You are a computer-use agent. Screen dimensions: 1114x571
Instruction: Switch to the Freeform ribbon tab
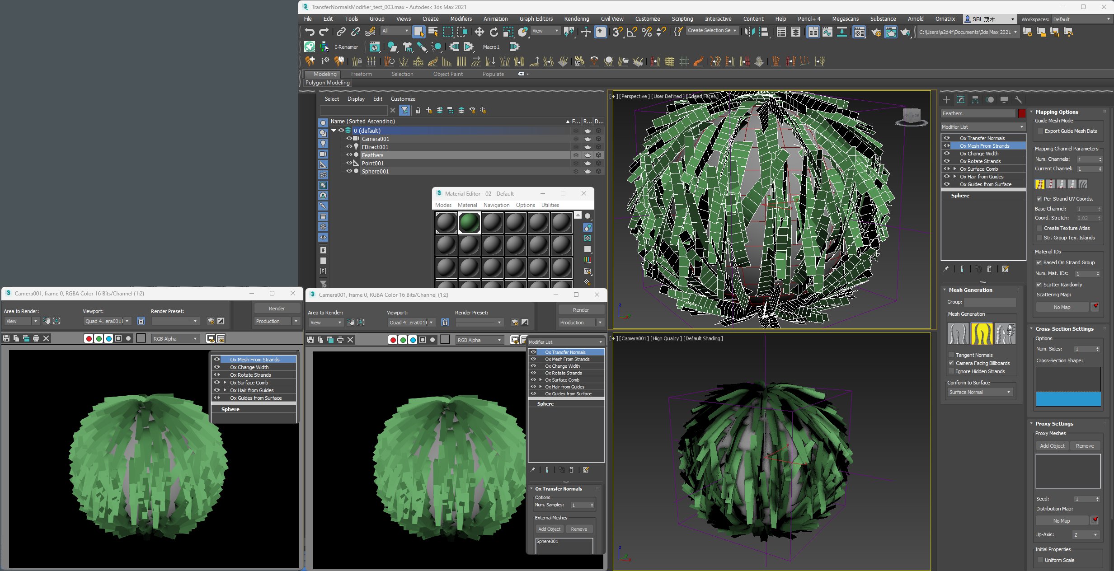361,74
